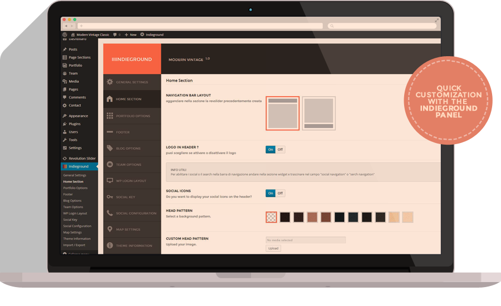Click the Media icon in sidebar
The height and width of the screenshot is (306, 501).
click(x=65, y=81)
